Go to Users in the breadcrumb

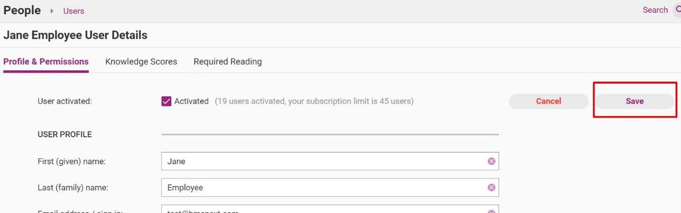point(74,11)
